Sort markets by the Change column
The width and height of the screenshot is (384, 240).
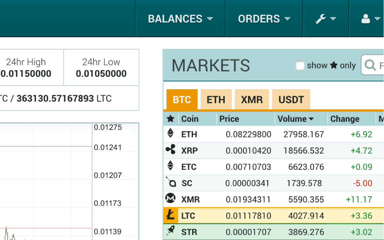[x=345, y=119]
